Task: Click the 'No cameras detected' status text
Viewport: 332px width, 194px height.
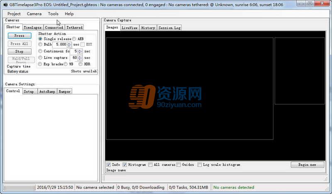Action: (234, 187)
